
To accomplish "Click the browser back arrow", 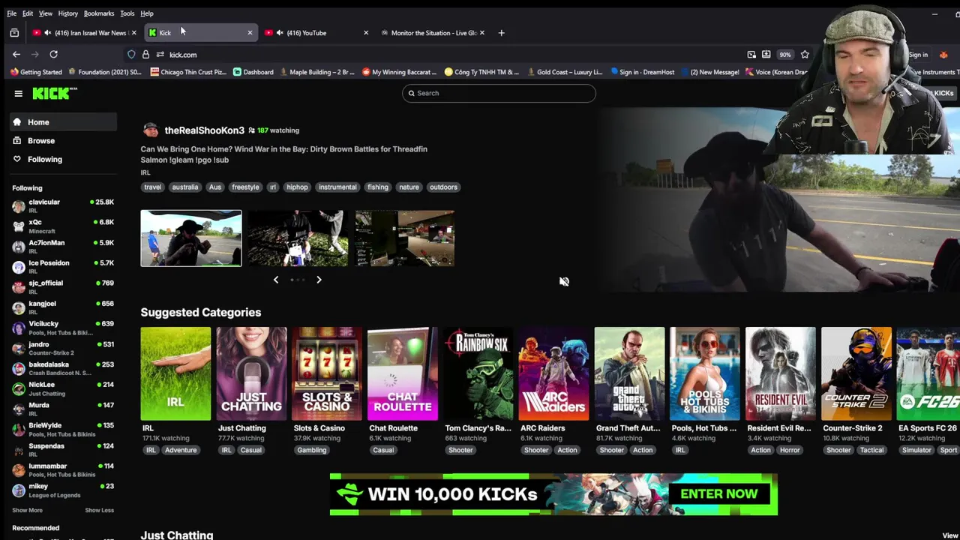I will (16, 54).
